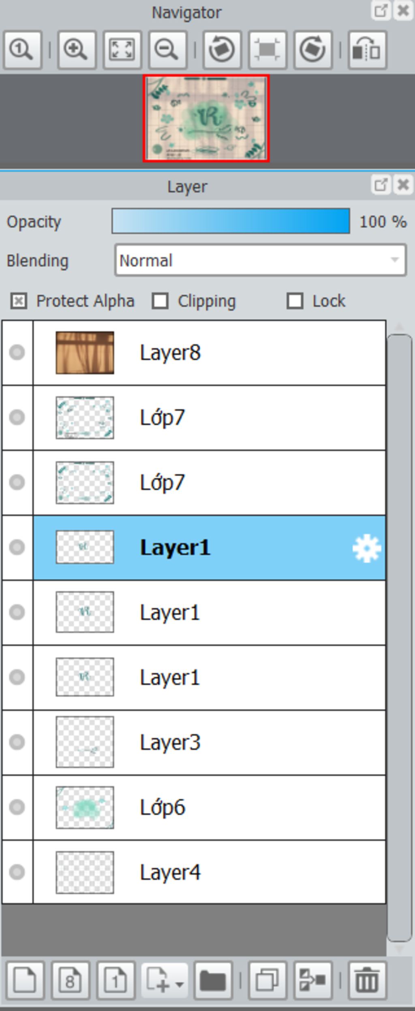Rotate canvas view left
415x1011 pixels.
coord(222,50)
